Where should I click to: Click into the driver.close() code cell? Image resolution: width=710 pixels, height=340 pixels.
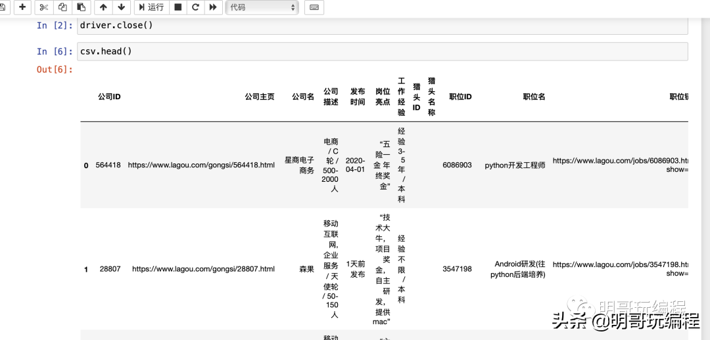(382, 26)
